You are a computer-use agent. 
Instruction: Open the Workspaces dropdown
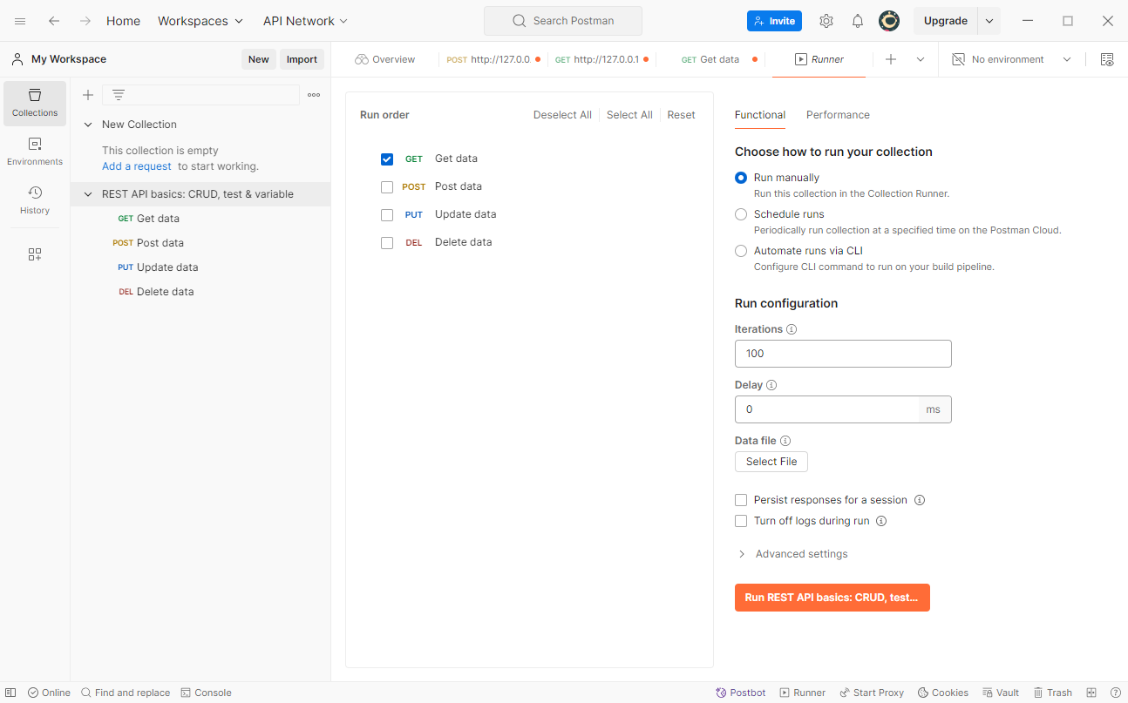[x=200, y=21]
